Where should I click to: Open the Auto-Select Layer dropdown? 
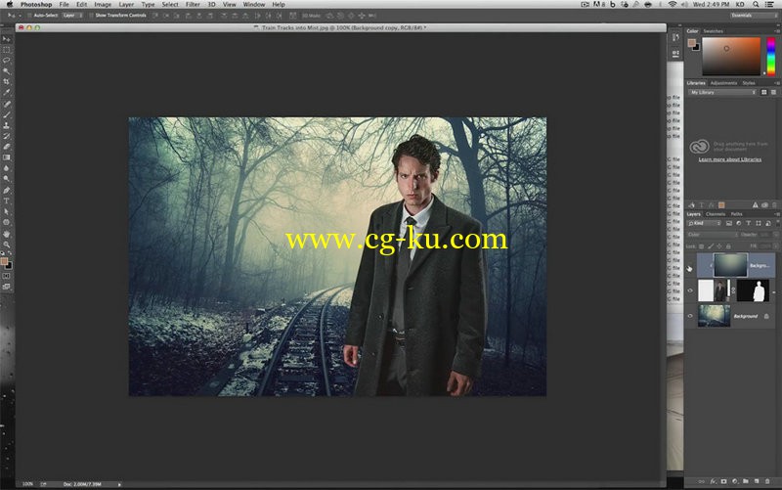[72, 16]
